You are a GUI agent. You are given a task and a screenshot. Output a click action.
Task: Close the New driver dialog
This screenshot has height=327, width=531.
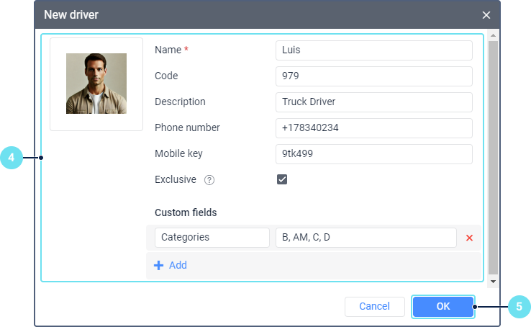(486, 14)
